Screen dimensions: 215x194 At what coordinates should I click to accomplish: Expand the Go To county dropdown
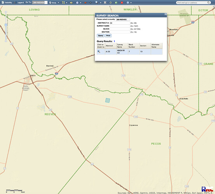click(x=46, y=2)
